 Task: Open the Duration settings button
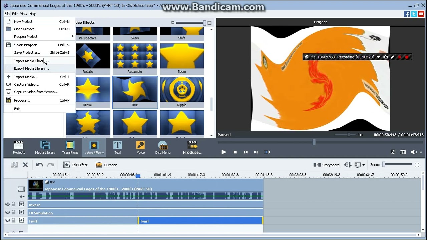pos(106,165)
